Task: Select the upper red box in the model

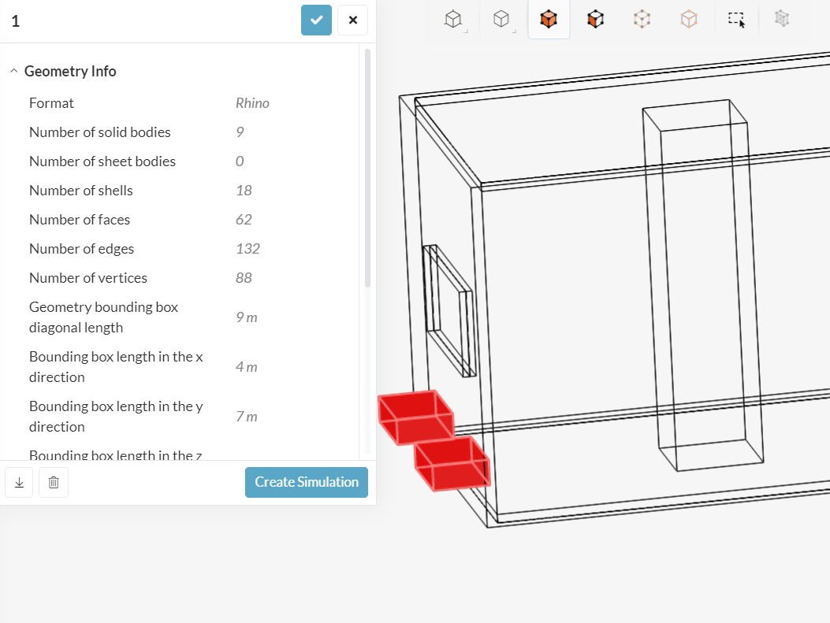Action: point(415,417)
